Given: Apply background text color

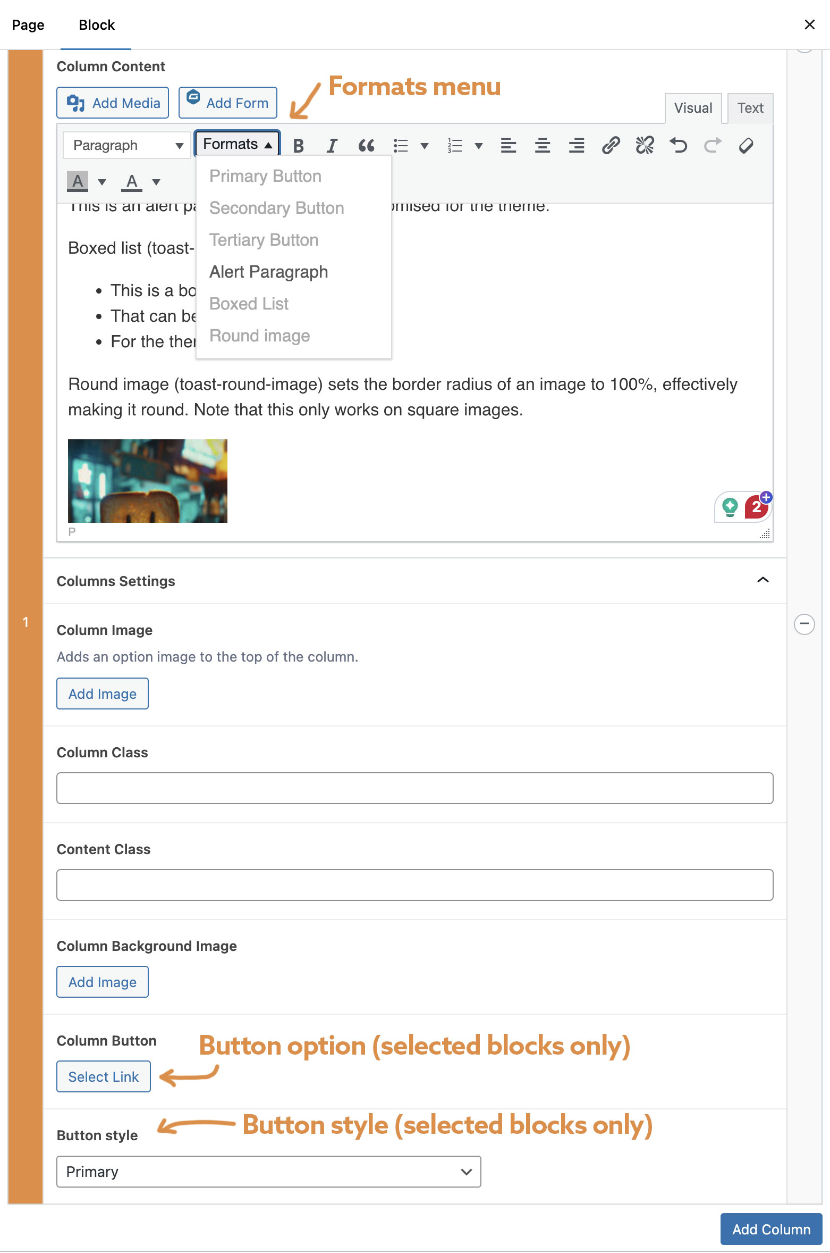Looking at the screenshot, I should pyautogui.click(x=78, y=181).
